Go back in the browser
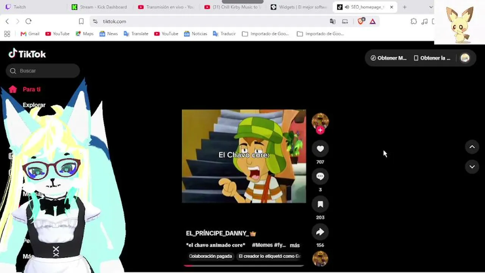485x273 pixels. coord(7,21)
